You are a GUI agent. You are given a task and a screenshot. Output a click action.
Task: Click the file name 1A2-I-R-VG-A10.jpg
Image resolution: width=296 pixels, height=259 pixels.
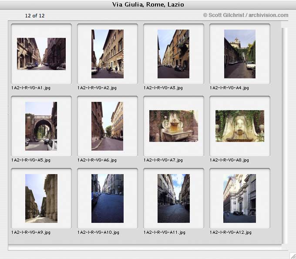98,232
